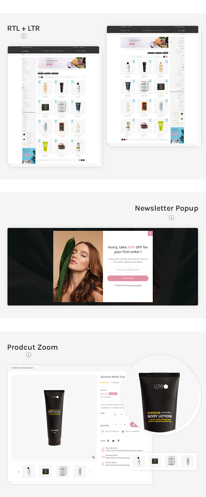
Task: Decrease quantity with the minus button
Action: (x=116, y=424)
